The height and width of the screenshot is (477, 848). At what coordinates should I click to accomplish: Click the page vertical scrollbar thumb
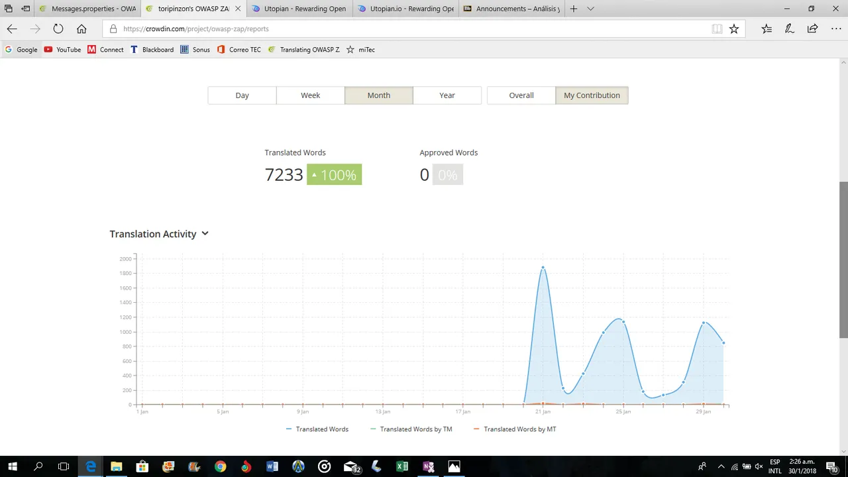[x=843, y=260]
